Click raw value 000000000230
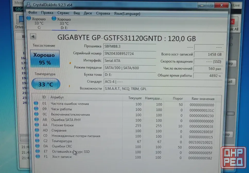The height and width of the screenshot is (173, 249). (x=201, y=116)
